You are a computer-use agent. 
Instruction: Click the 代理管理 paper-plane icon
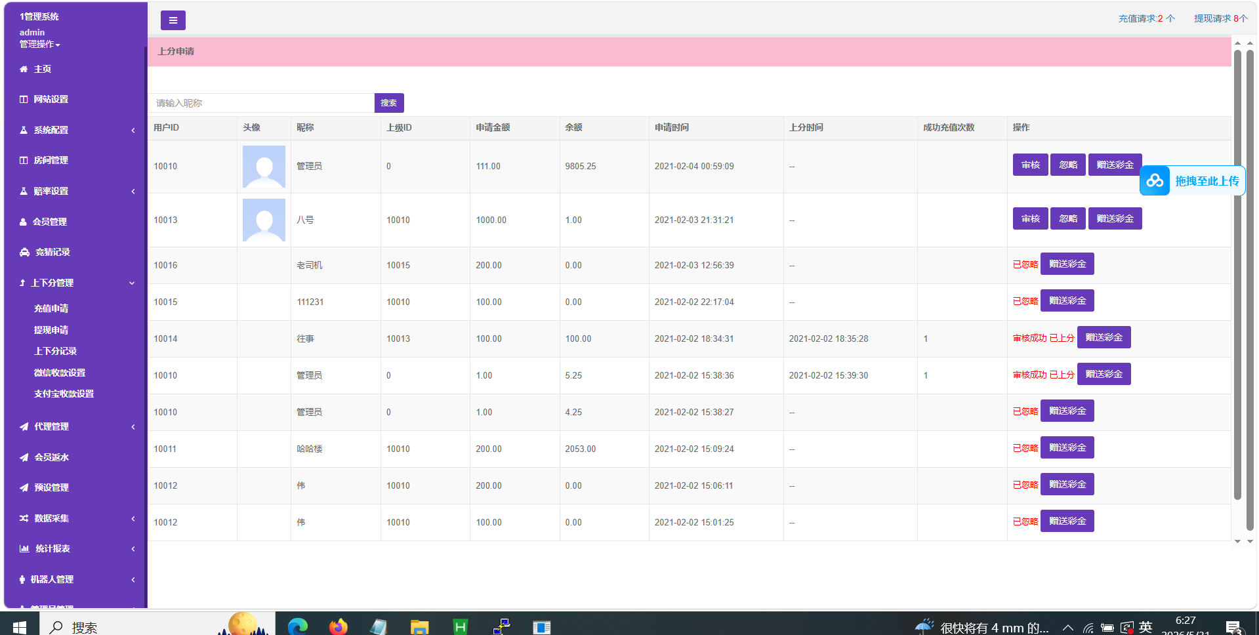(x=24, y=426)
